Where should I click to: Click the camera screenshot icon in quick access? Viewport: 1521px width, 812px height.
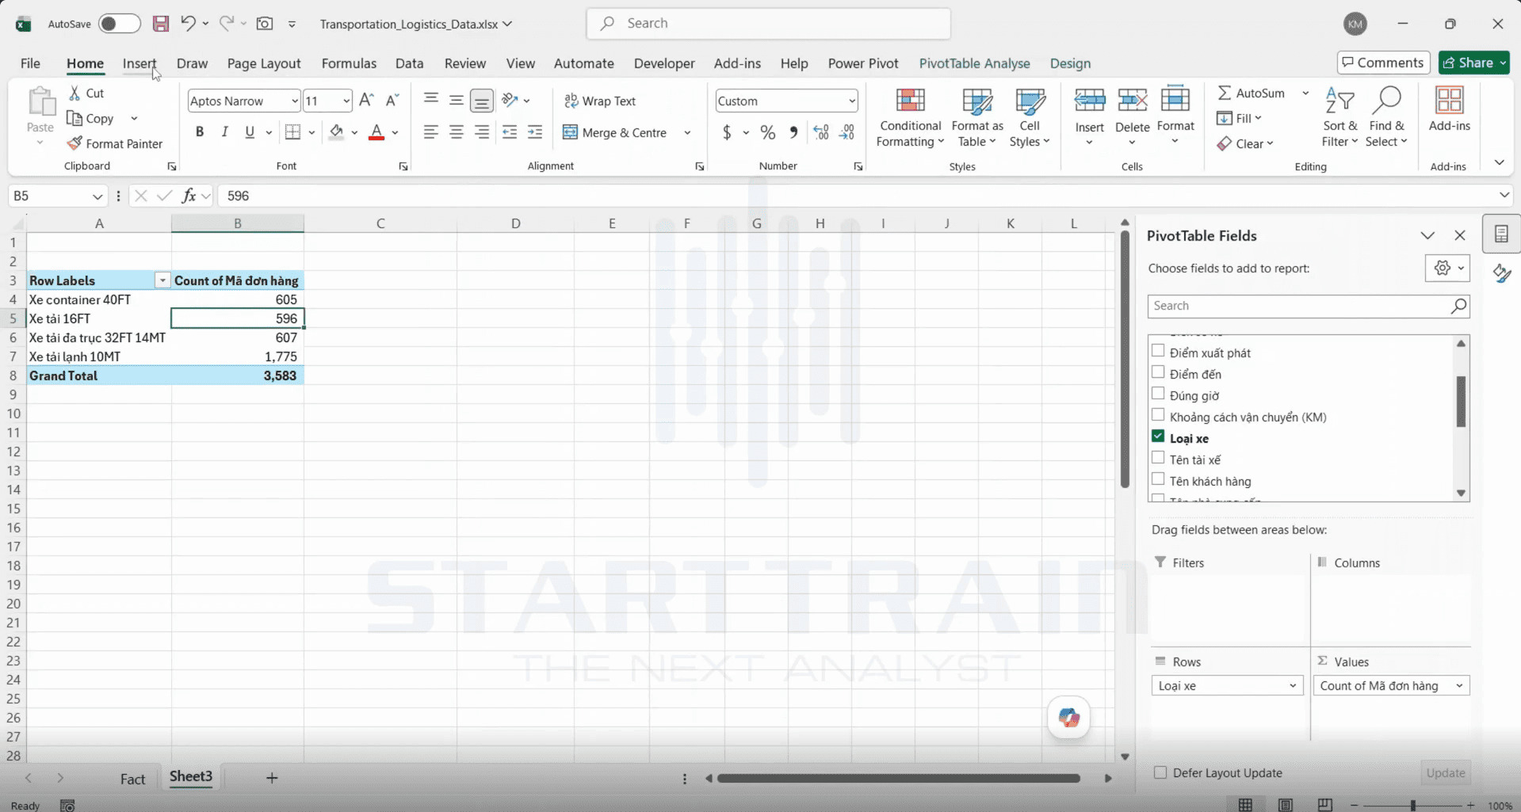point(265,24)
